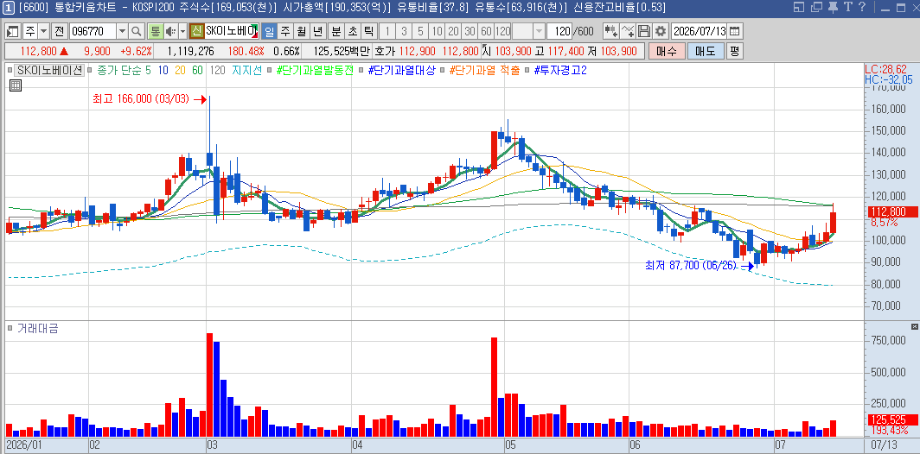Select the 10 interval preset
This screenshot has height=454, width=920.
coord(438,31)
